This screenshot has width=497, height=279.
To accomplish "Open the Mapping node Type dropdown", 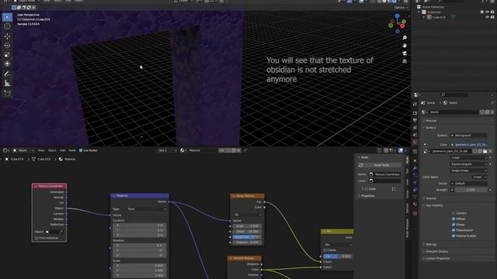I will (x=147, y=209).
